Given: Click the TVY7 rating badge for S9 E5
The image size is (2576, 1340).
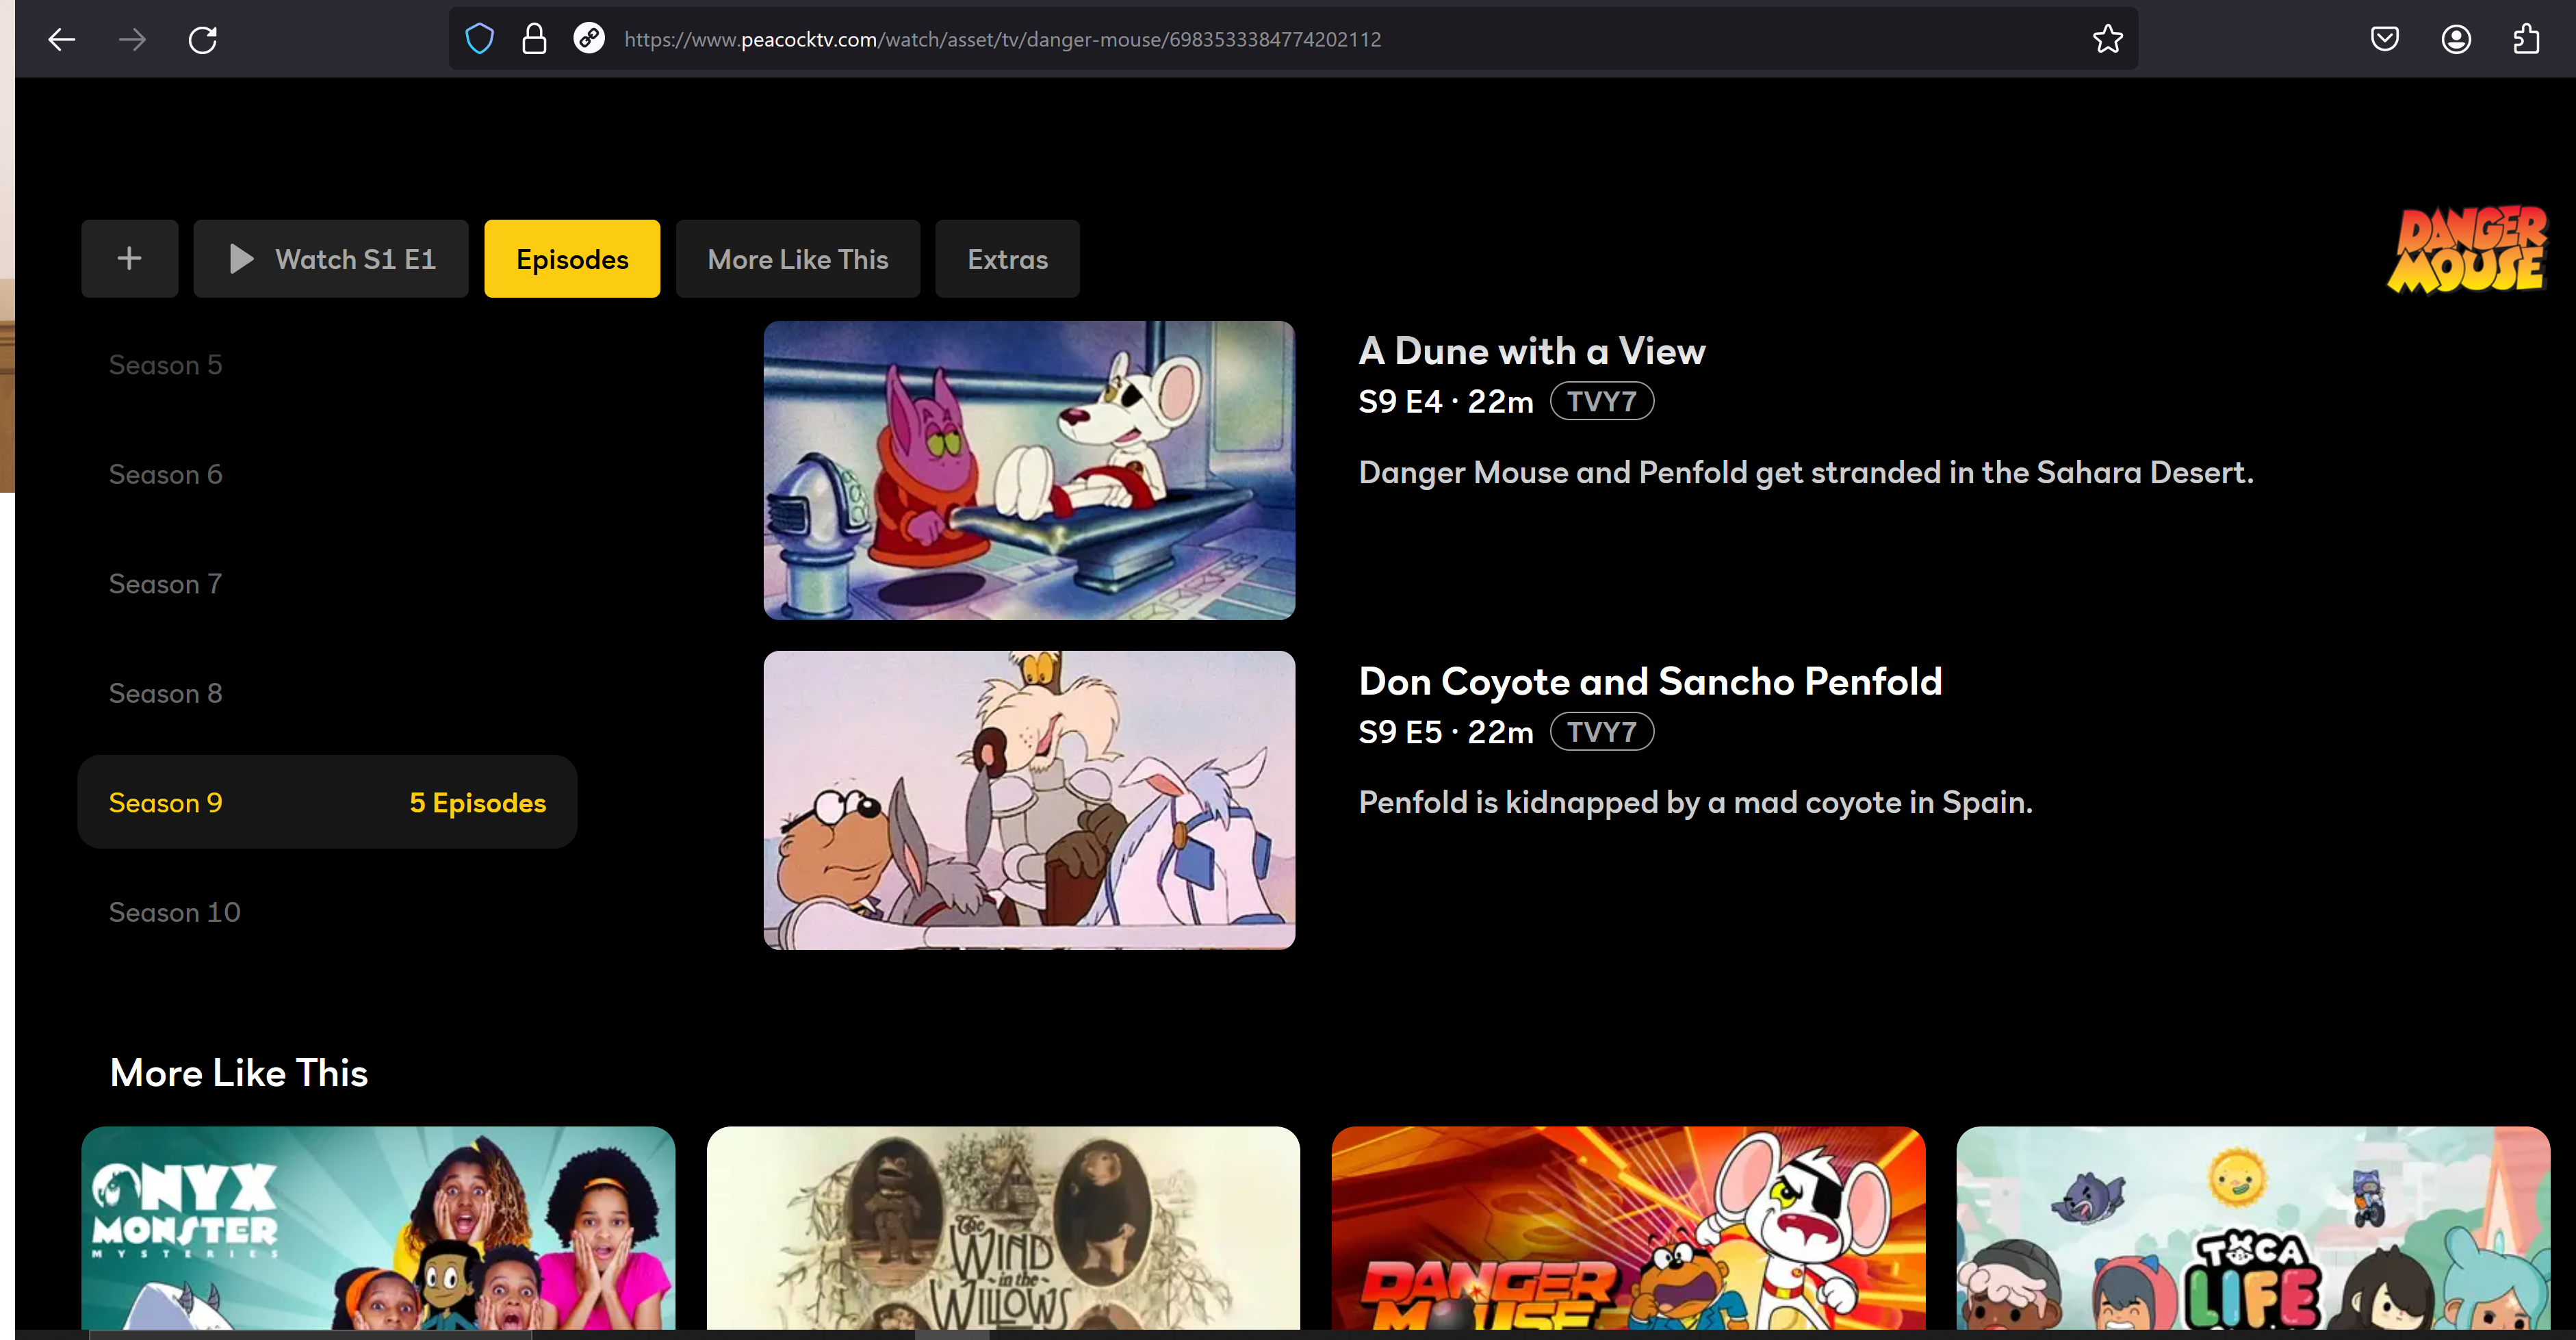Looking at the screenshot, I should click(x=1602, y=732).
